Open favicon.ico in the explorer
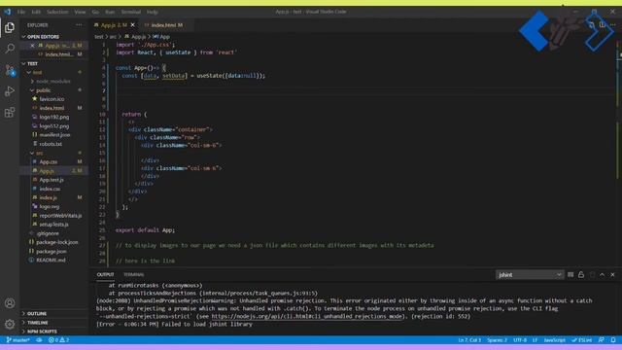Screen dimensions: 622x350 52,99
